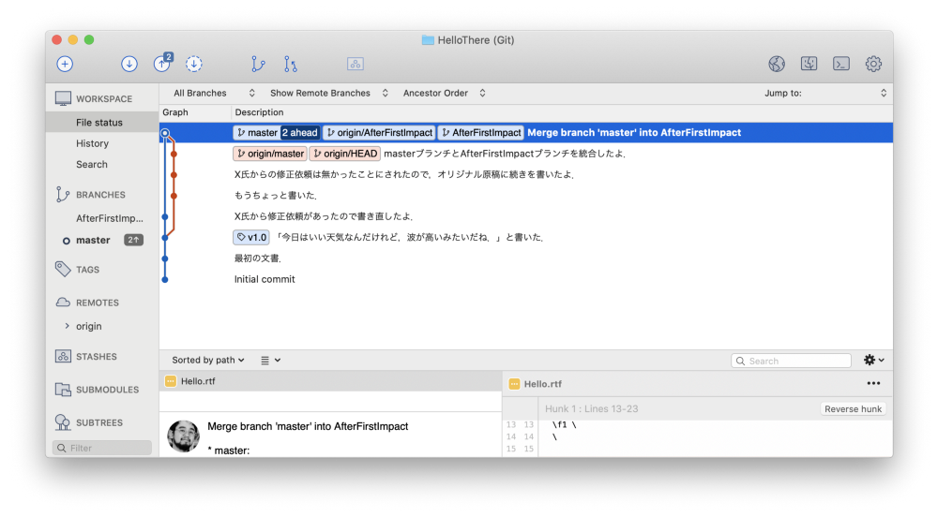
Task: Select the Merge branch 'master' commit row
Action: (x=526, y=133)
